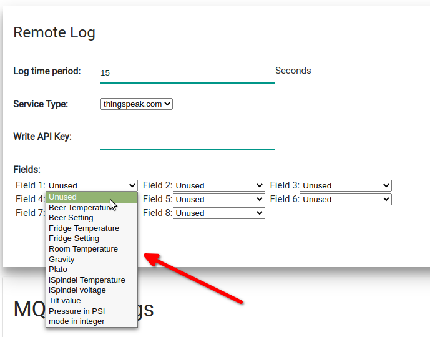This screenshot has height=337, width=430.
Task: Pick Room Temperature option
Action: point(92,249)
